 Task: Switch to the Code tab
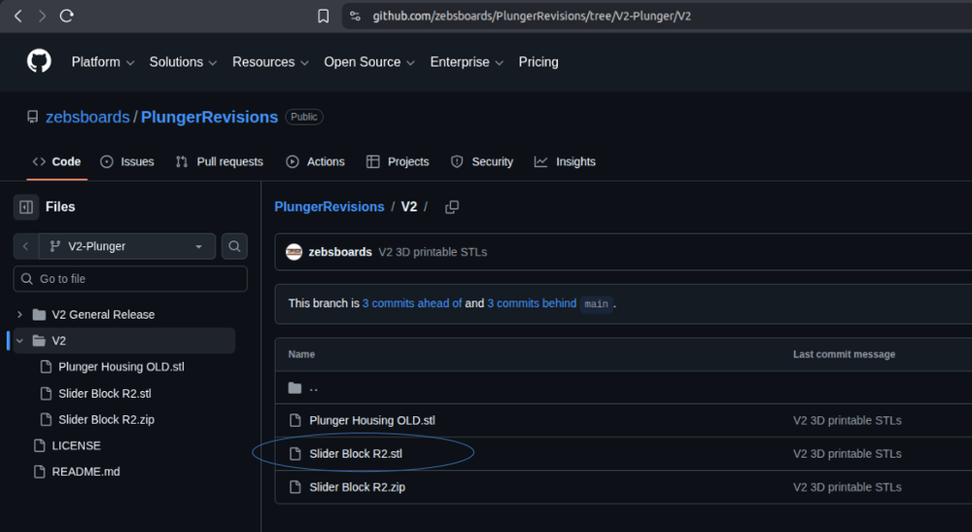click(x=56, y=161)
